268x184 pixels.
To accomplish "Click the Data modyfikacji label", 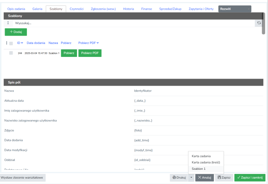I will point(16,150).
